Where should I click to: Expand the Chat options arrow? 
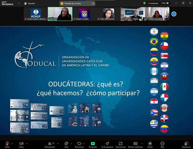[x=71, y=143]
